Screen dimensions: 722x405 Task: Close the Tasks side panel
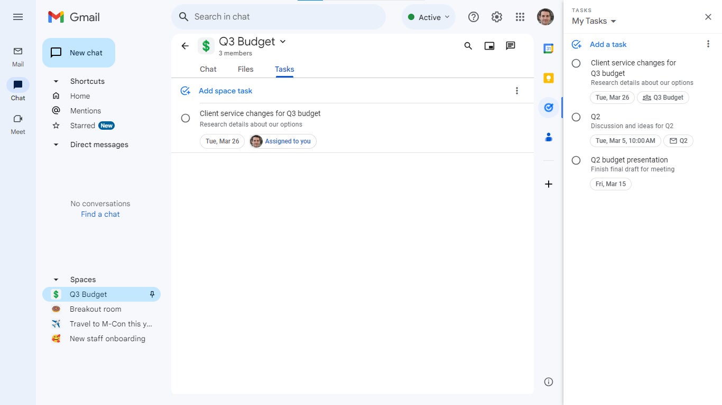[708, 17]
